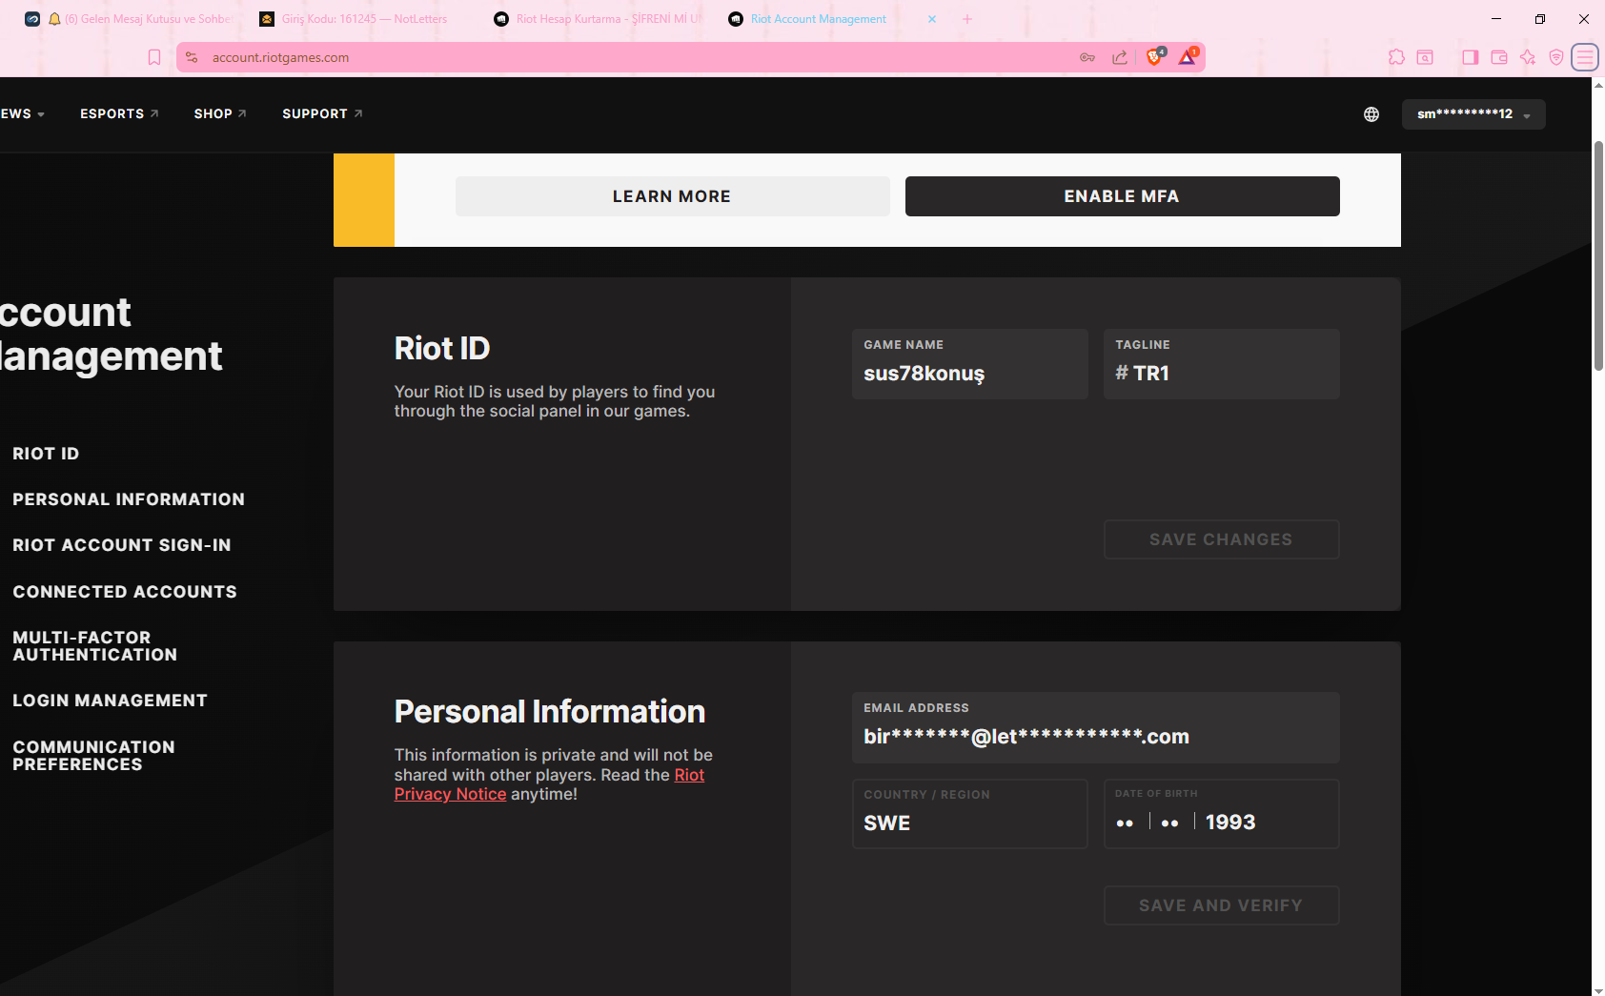
Task: Open the Support navigation link
Action: click(322, 113)
